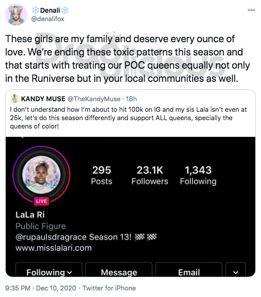The image size is (261, 297).
Task: Expand the Following dropdown button
Action: click(x=49, y=270)
